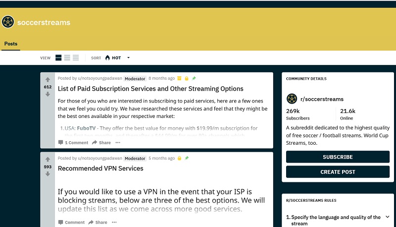This screenshot has height=227, width=396.
Task: Upvote the Paid Subscription Services post
Action: coord(48,80)
